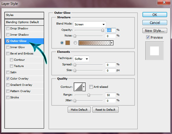Click the brown glow color swatch
The image size is (172, 134).
[x=68, y=43]
